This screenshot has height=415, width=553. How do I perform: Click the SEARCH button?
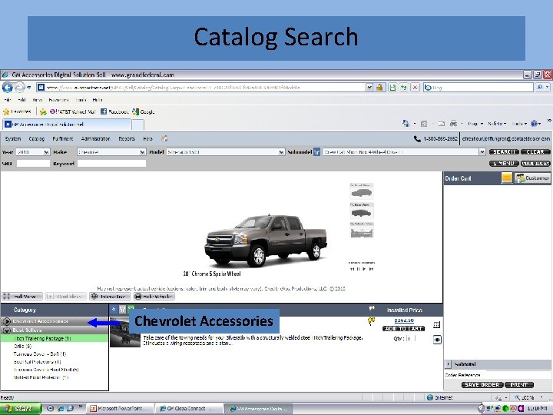(x=504, y=151)
